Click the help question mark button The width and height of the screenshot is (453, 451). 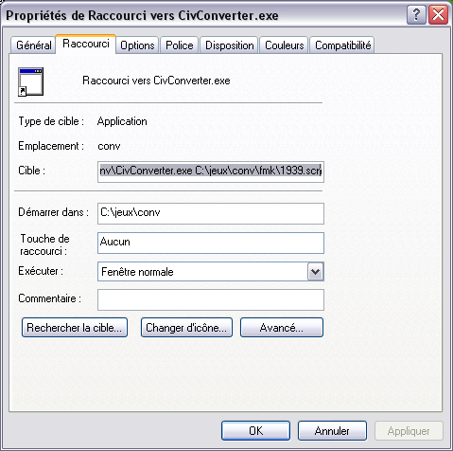pos(416,14)
